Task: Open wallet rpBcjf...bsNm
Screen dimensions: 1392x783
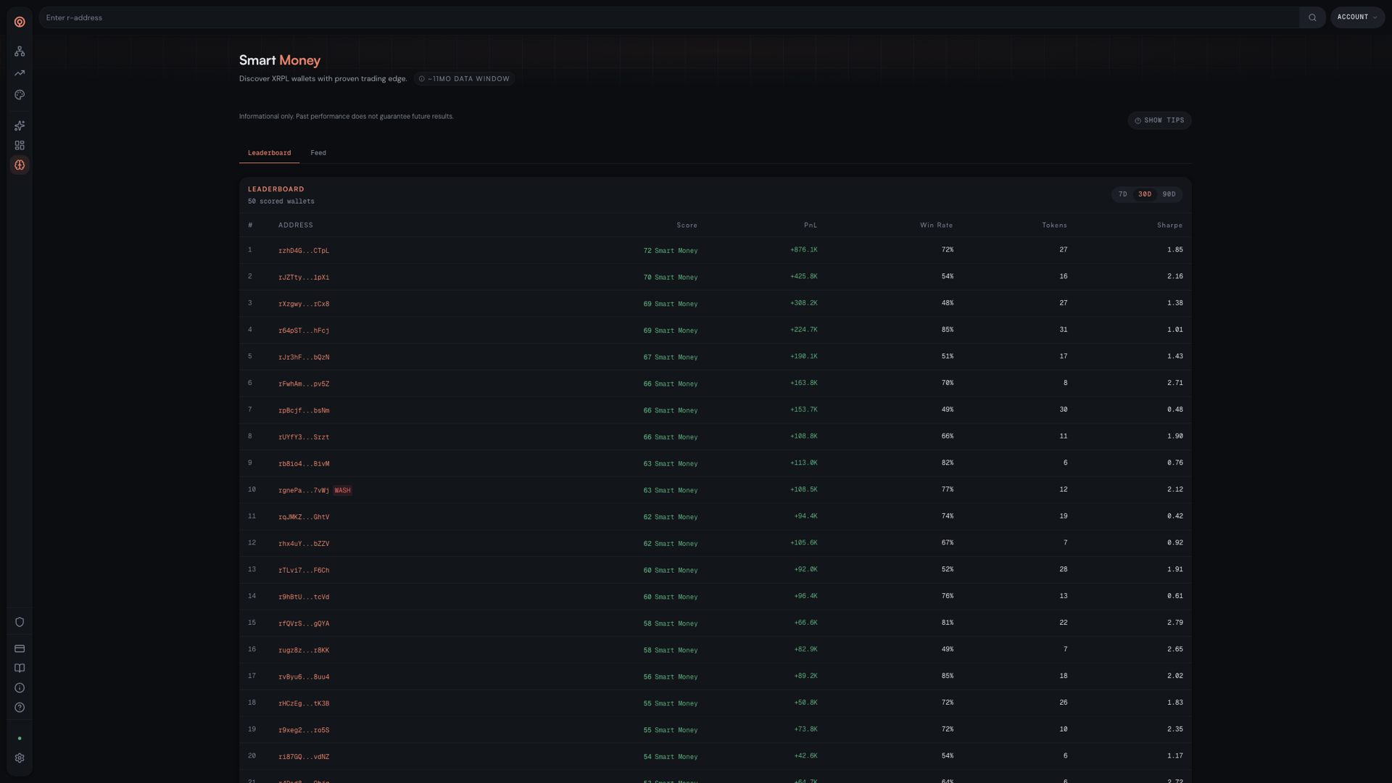Action: click(304, 410)
